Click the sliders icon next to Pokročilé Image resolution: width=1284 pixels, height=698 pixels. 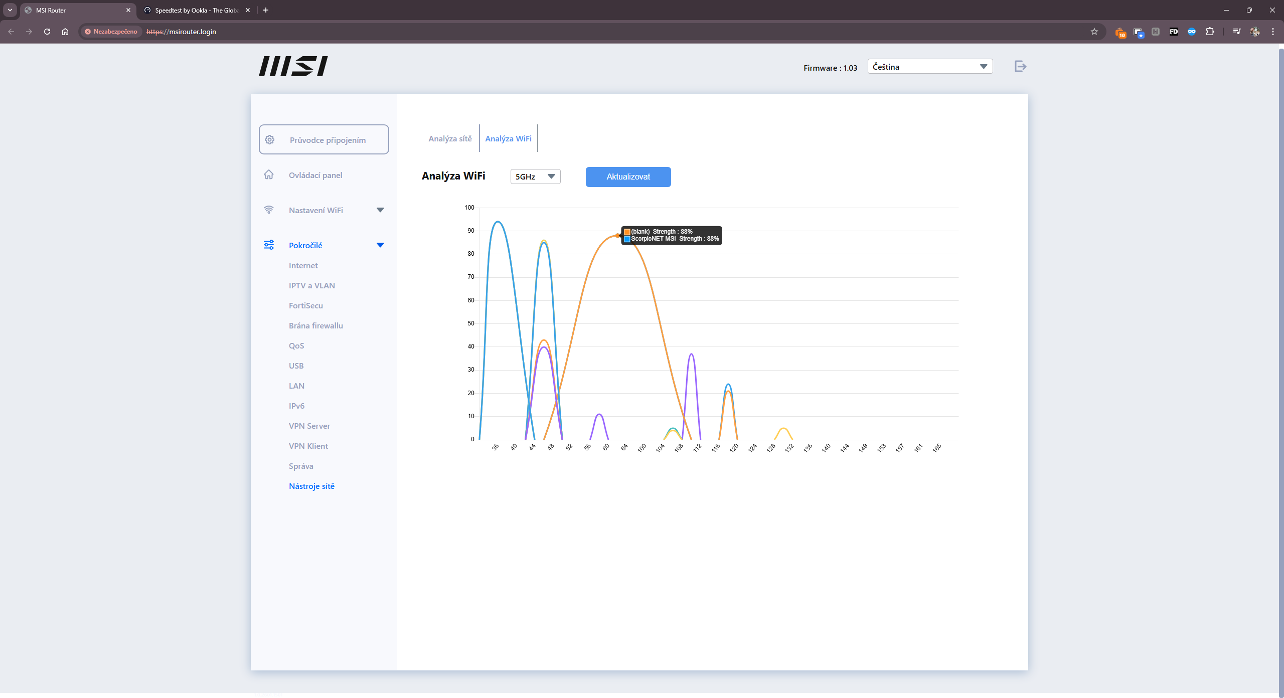pyautogui.click(x=269, y=245)
